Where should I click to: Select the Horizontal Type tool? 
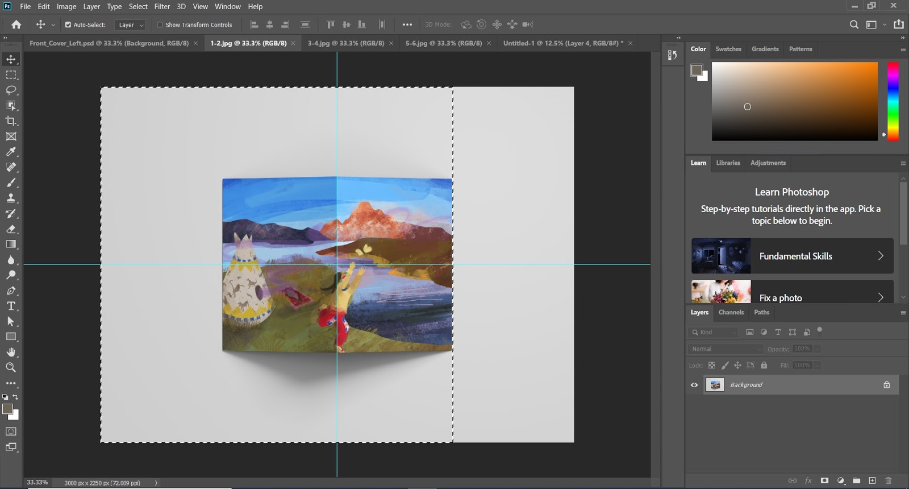[11, 306]
